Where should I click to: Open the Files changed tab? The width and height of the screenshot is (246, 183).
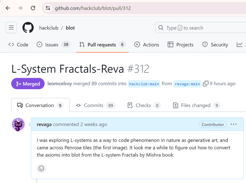click(x=196, y=105)
